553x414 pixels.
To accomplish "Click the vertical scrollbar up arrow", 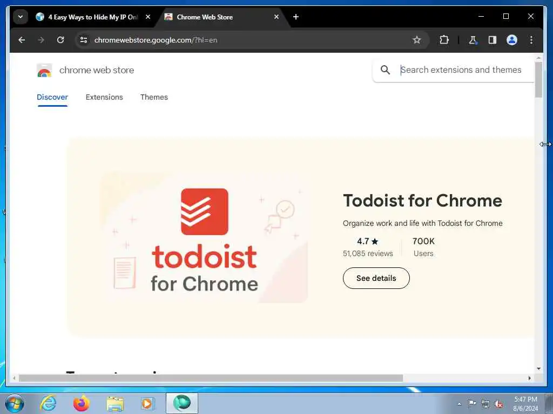I will (538, 58).
